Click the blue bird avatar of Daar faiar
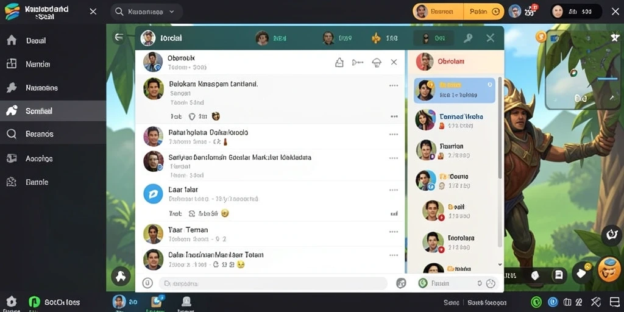The image size is (624, 312). click(153, 194)
